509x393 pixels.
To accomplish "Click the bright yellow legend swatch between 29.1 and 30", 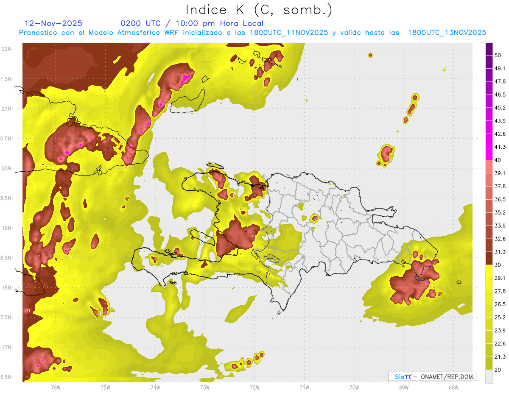I will 489,271.
